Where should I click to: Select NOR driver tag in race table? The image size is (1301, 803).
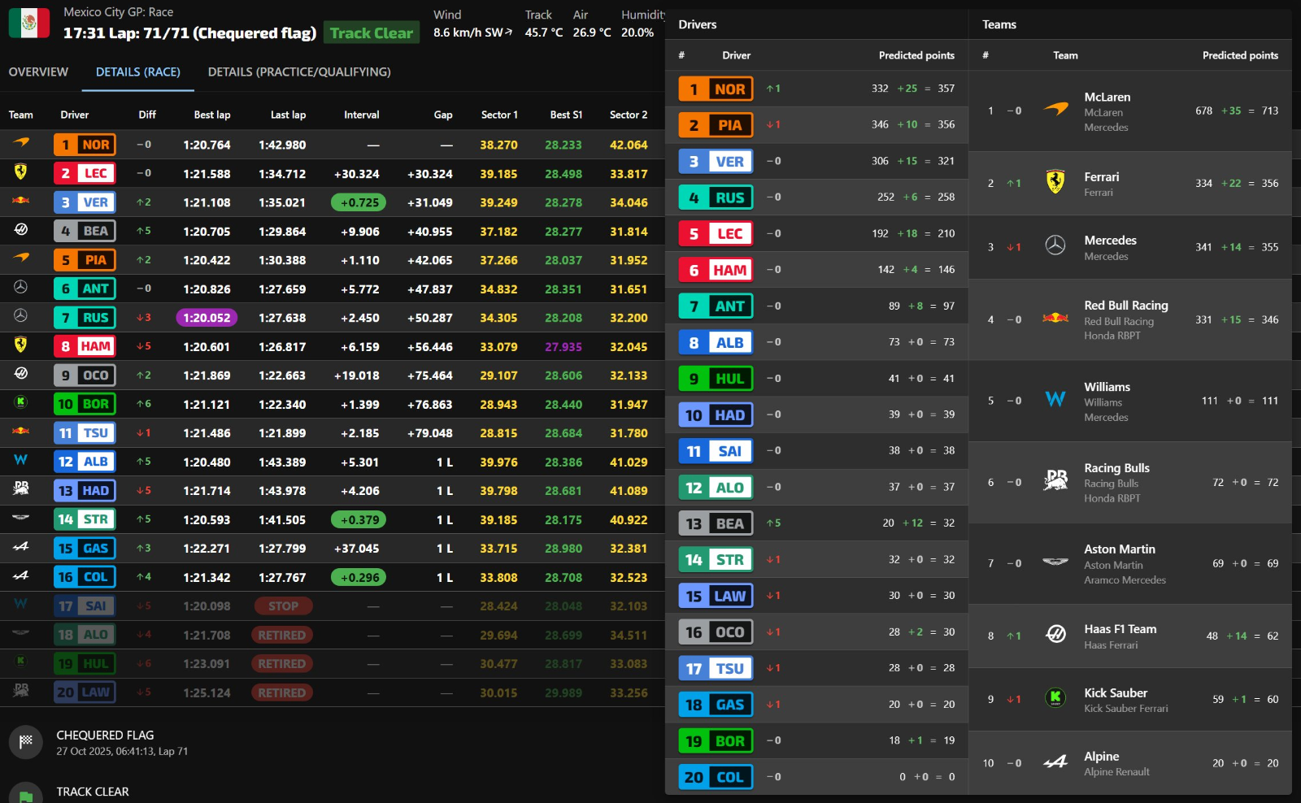tap(85, 145)
